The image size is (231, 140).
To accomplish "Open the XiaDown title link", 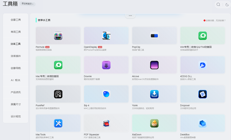I will (137, 135).
